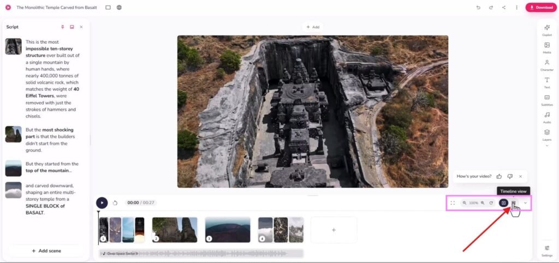Viewport: 559px width, 263px height.
Task: Open the Copilot panel
Action: 547,30
